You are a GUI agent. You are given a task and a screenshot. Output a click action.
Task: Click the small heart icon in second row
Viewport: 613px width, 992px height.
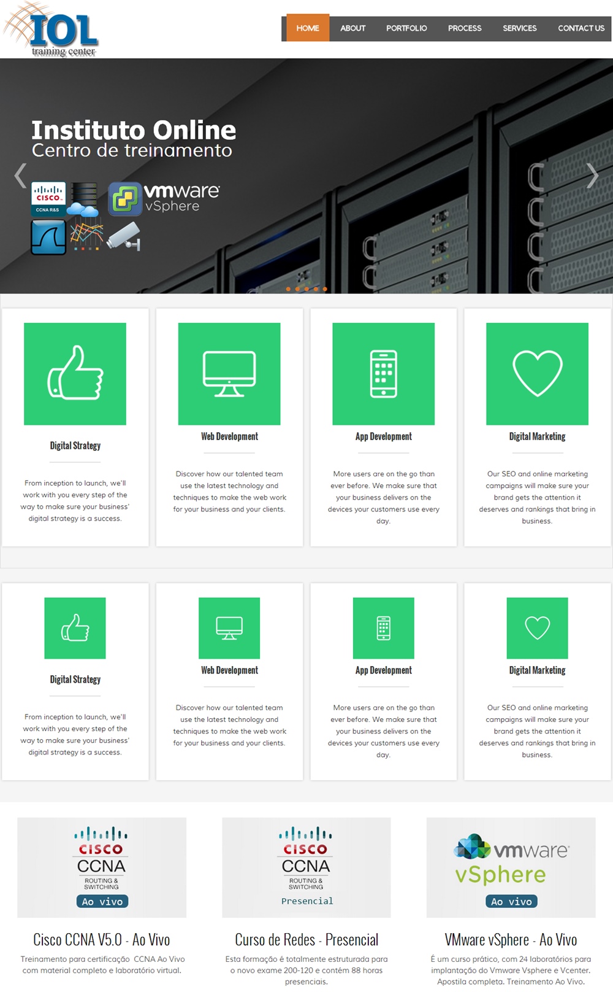tap(538, 628)
